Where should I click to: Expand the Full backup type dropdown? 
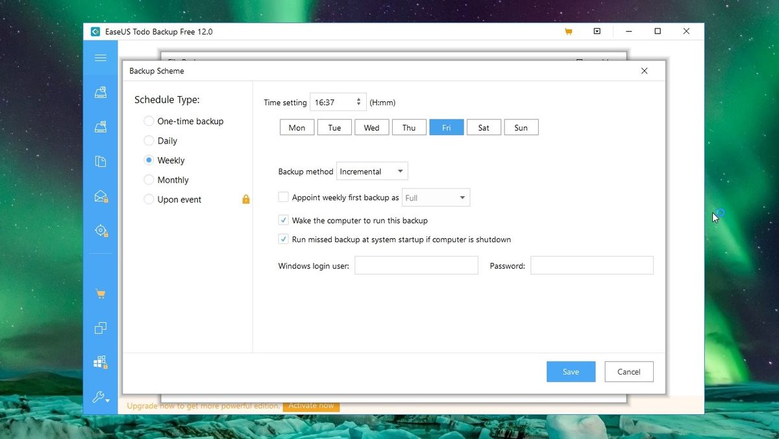pyautogui.click(x=436, y=197)
